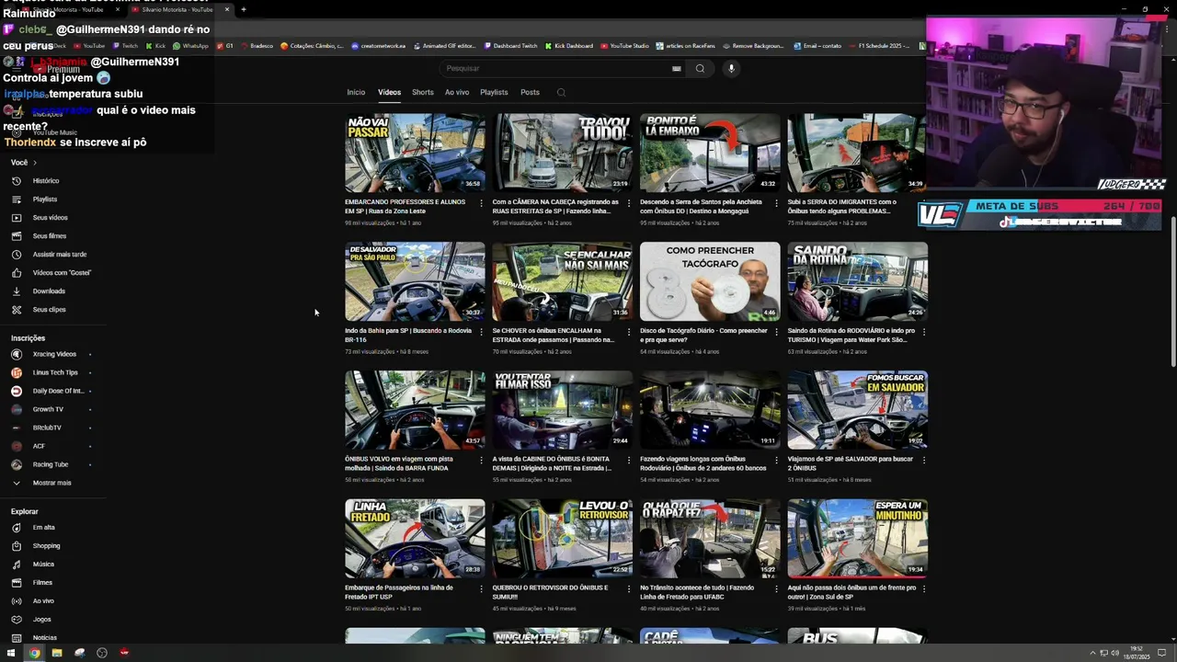Viewport: 1177px width, 662px height.
Task: Click the taskbar clock
Action: click(1137, 652)
